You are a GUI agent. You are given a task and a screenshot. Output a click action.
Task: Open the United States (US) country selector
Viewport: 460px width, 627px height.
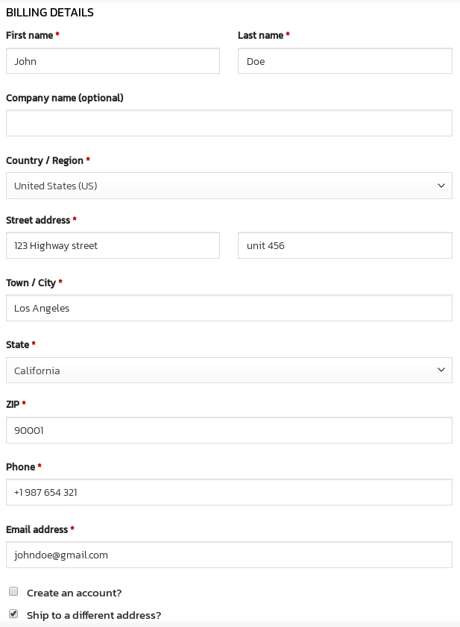tap(229, 186)
